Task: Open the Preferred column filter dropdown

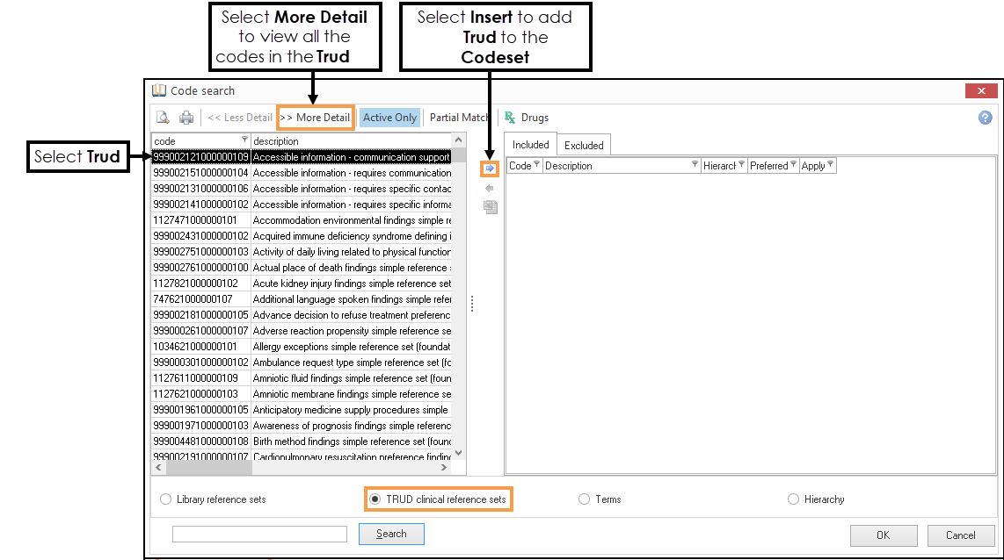Action: tap(793, 165)
